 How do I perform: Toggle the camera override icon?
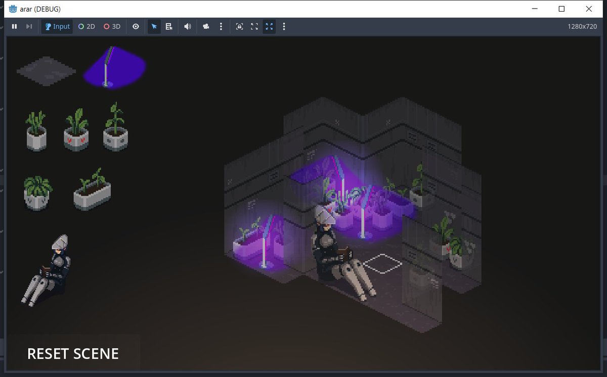(206, 26)
